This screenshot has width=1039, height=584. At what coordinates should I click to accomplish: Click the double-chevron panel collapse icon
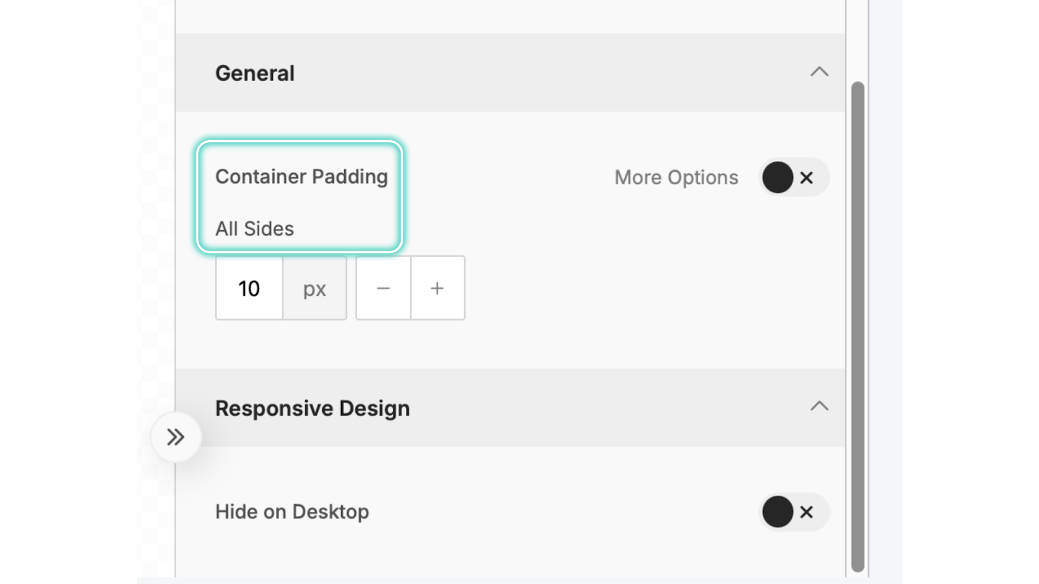[x=175, y=437]
